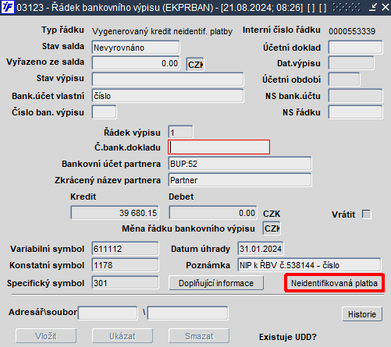
Task: Click the NS bank.účtu field
Action: coord(355,96)
